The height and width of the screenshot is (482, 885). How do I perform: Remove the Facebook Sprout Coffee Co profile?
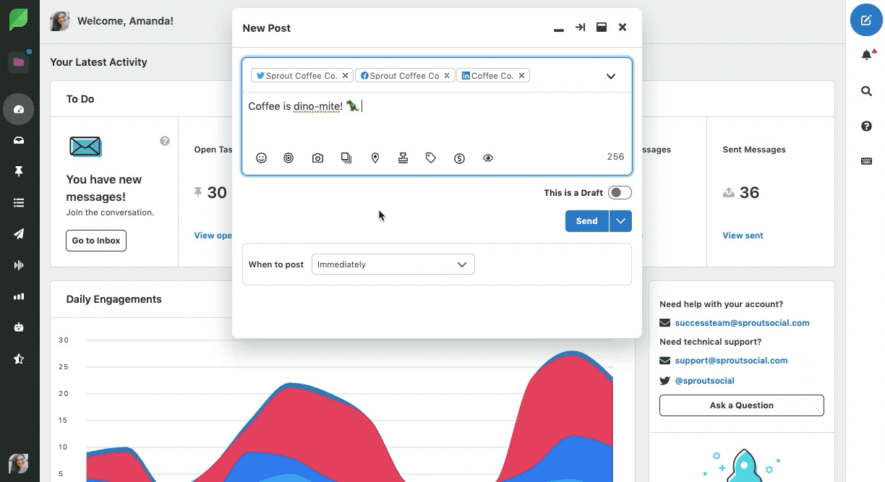coord(447,75)
